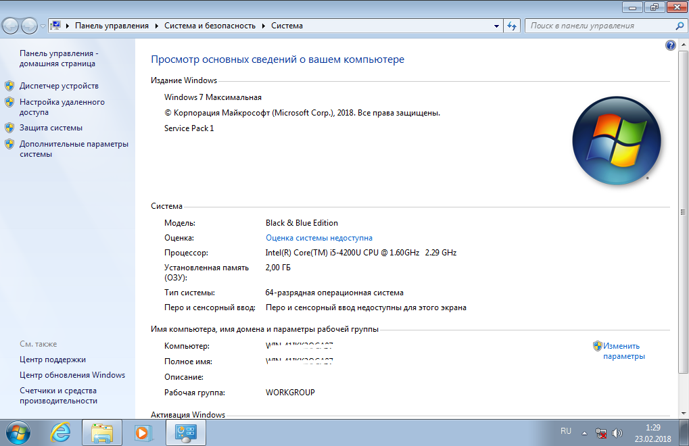The image size is (689, 446).
Task: Select the text Windows 7 Максимальная
Action: click(x=213, y=97)
